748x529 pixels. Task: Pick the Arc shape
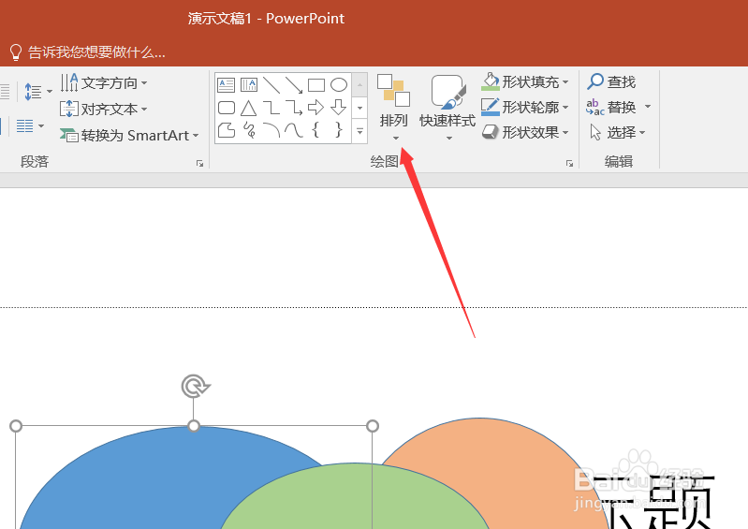271,130
